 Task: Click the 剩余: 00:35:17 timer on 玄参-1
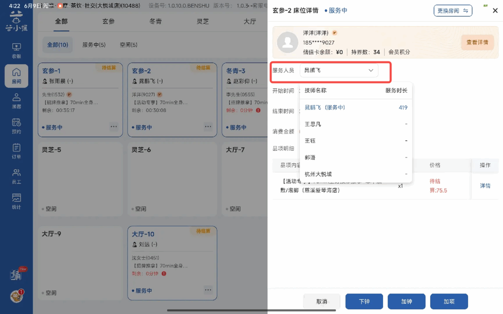(58, 110)
